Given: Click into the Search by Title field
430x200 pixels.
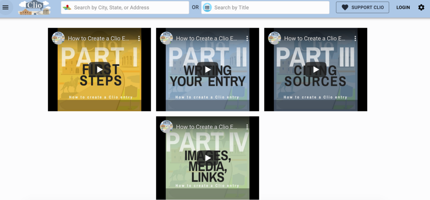Looking at the screenshot, I should [268, 7].
